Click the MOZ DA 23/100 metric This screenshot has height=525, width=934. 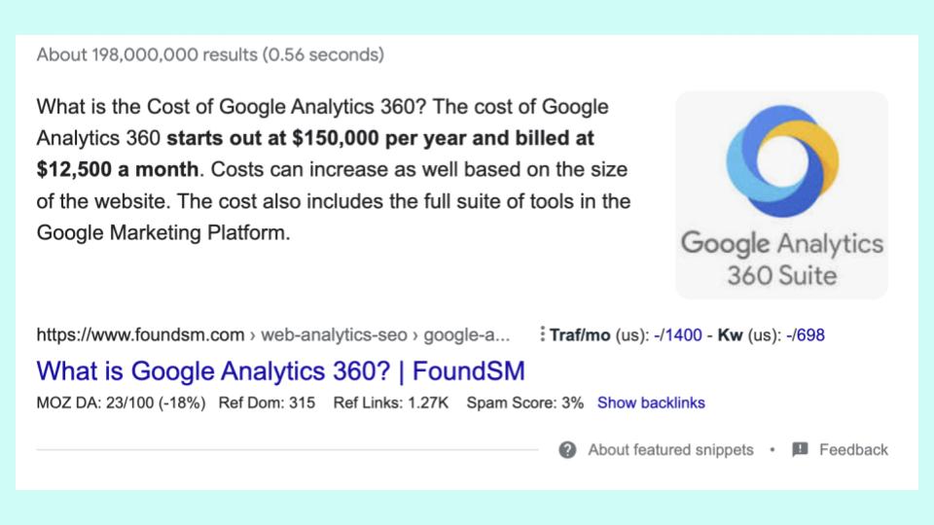(121, 402)
